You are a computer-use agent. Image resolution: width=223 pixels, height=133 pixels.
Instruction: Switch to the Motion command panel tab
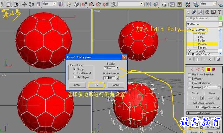coord(207,12)
